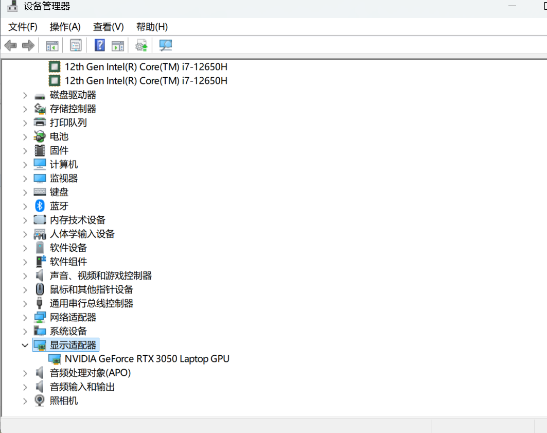Minimize the 设备管理器 window
Screen dimensions: 547x433
coord(512,6)
